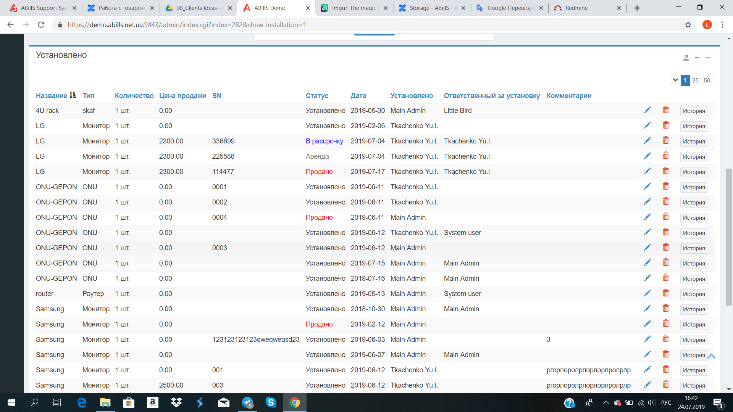
Task: Delete the LG row with SN 225588
Action: (666, 156)
